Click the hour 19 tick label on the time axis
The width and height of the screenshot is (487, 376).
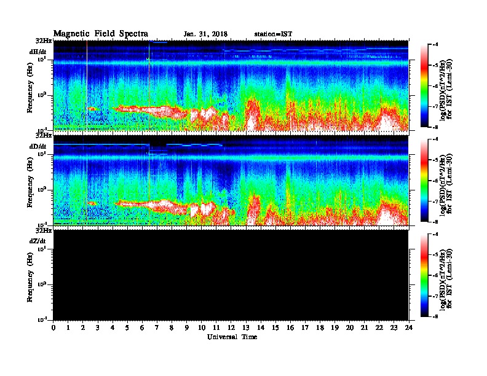[x=335, y=327]
